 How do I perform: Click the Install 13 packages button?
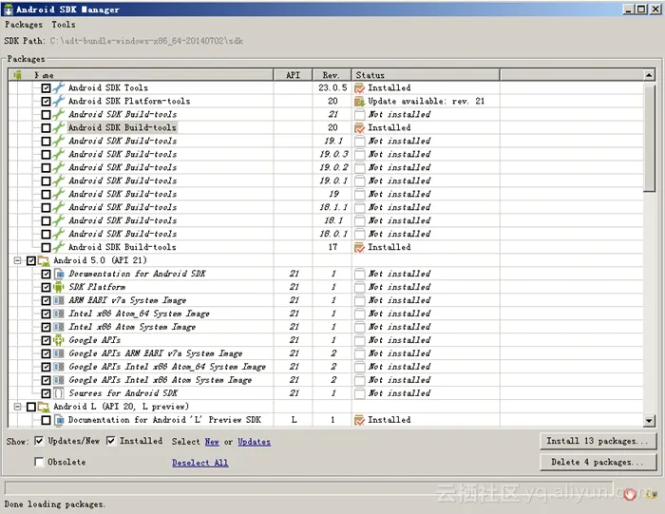click(598, 441)
